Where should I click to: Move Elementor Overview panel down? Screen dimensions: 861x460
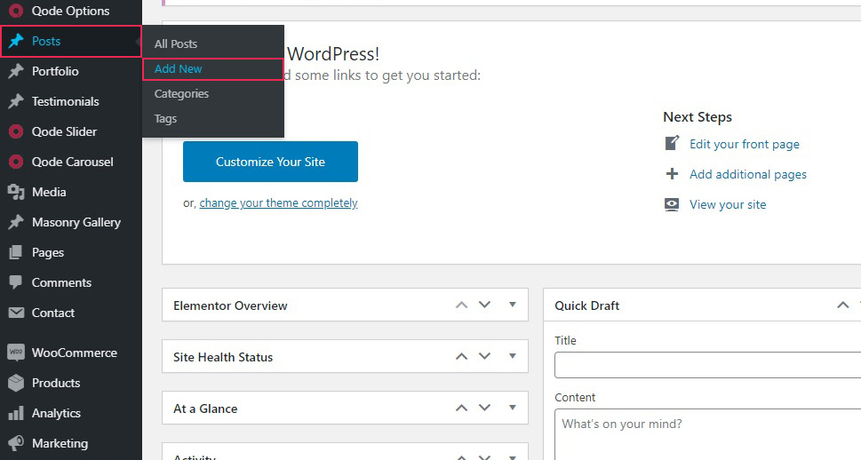pyautogui.click(x=484, y=305)
